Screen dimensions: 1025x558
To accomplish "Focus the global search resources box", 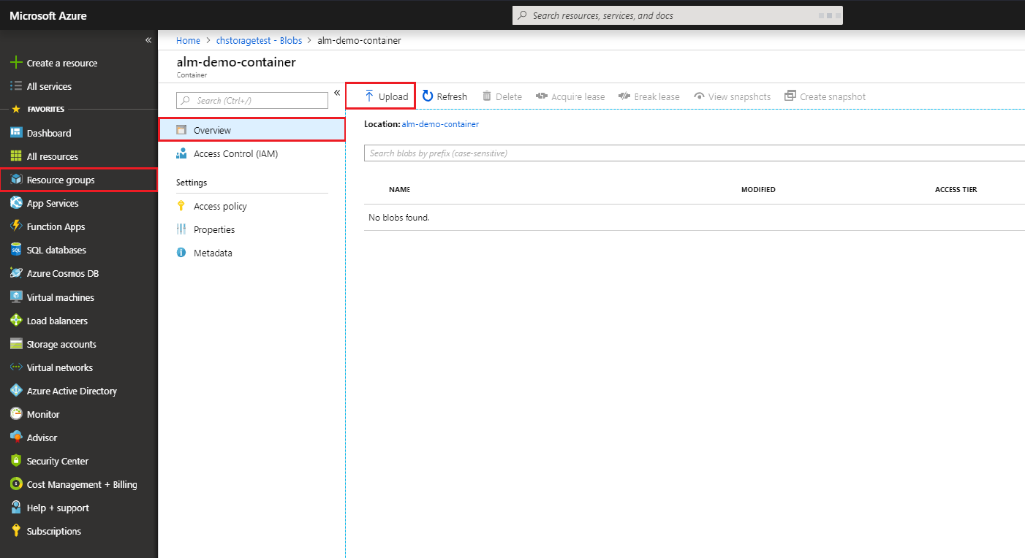I will (677, 15).
